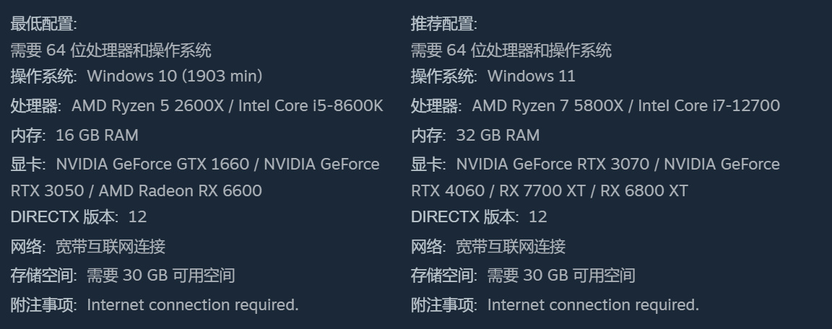
Task: Click 需要 30 GB 可用空间 in recommended column
Action: tap(561, 275)
